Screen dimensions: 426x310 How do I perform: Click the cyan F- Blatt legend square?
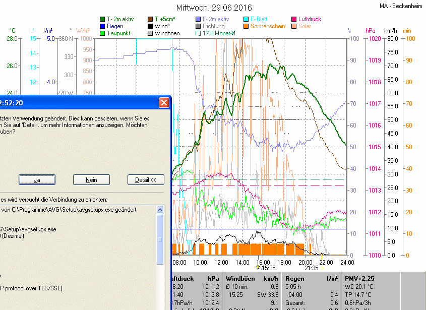point(246,19)
